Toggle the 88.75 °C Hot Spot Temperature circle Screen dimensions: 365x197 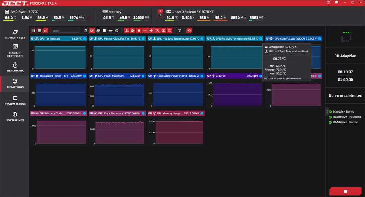pos(260,39)
